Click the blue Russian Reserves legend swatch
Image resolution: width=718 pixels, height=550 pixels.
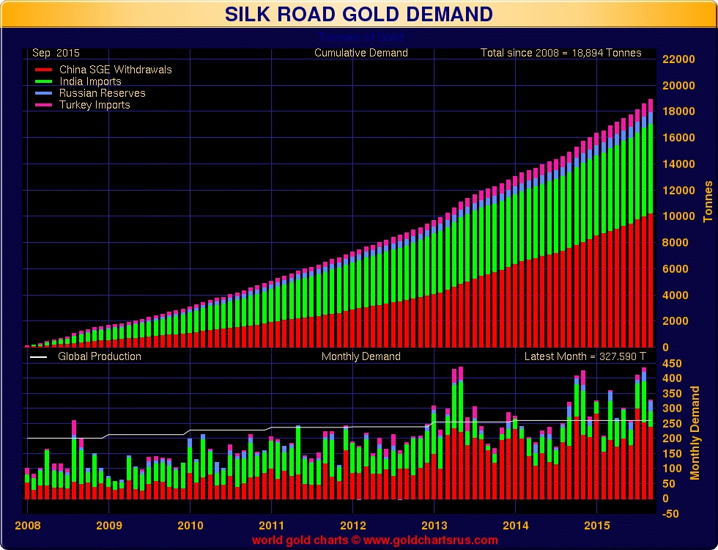(43, 93)
